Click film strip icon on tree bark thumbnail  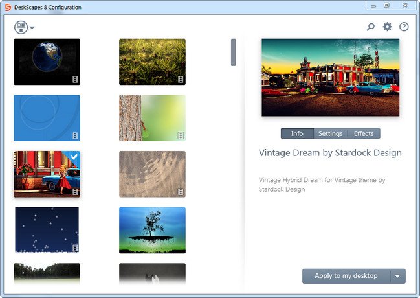(x=181, y=135)
